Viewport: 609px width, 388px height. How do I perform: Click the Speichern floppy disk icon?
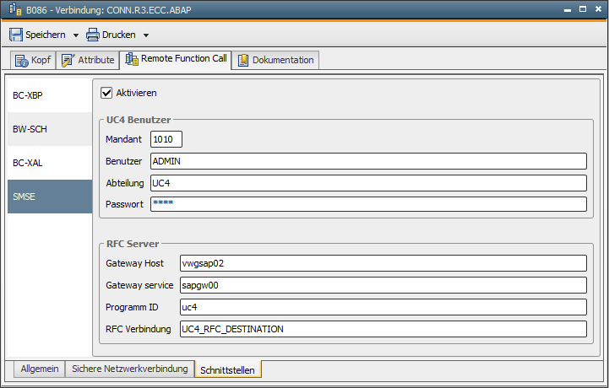pos(16,35)
